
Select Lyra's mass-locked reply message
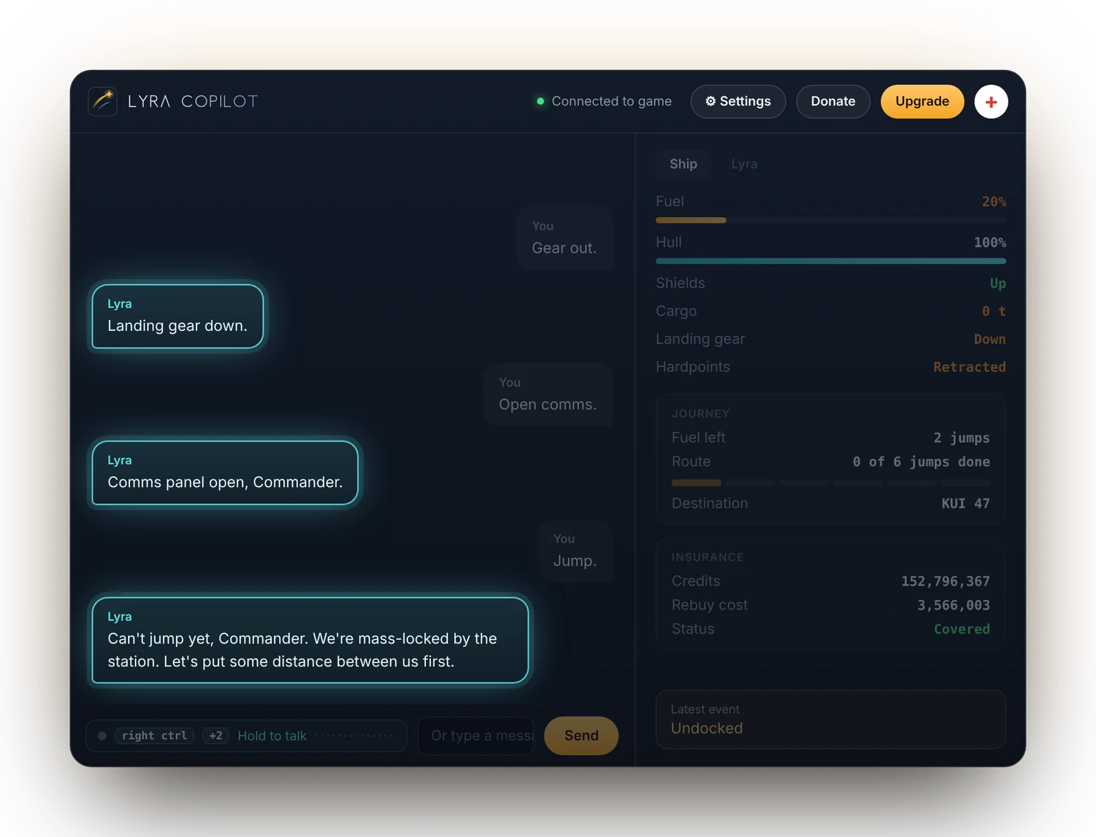tap(310, 640)
